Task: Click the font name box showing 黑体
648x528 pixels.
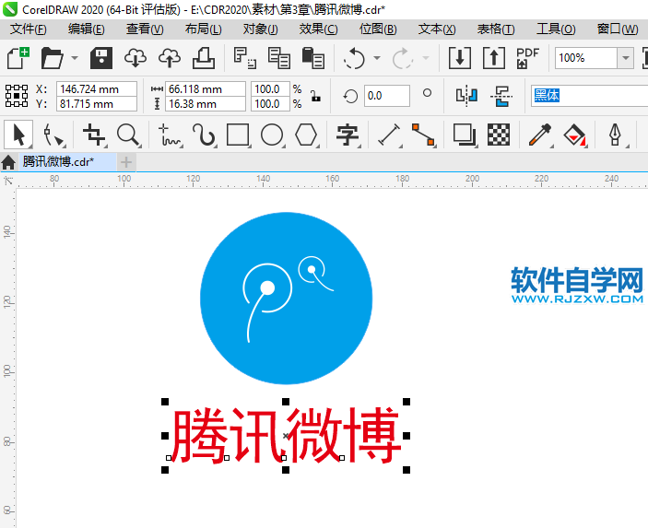Action: 589,96
